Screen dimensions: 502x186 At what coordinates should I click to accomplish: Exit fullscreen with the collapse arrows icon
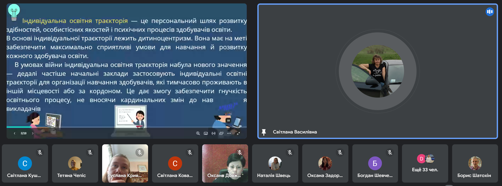[x=238, y=133]
